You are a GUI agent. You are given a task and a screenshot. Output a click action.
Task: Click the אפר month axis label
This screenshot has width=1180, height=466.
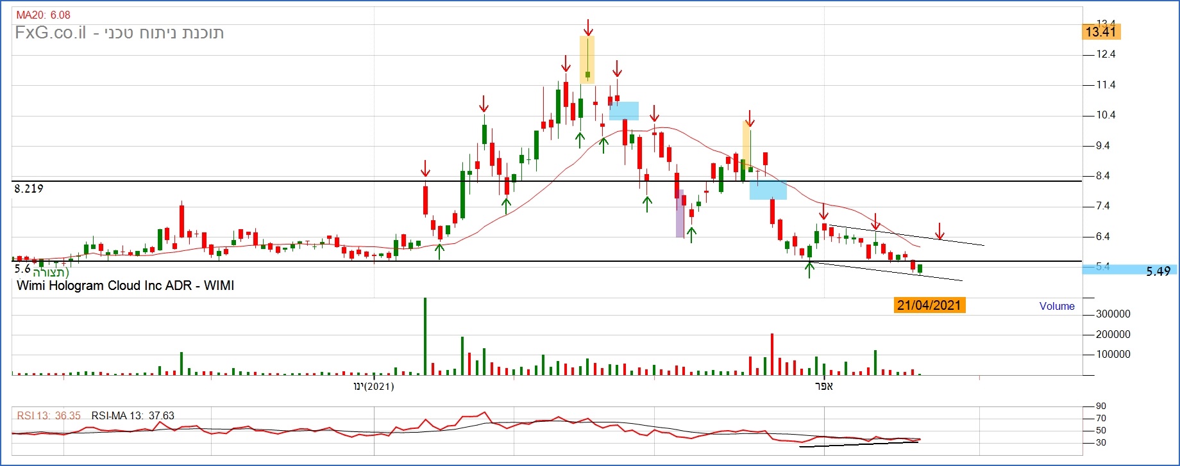823,387
